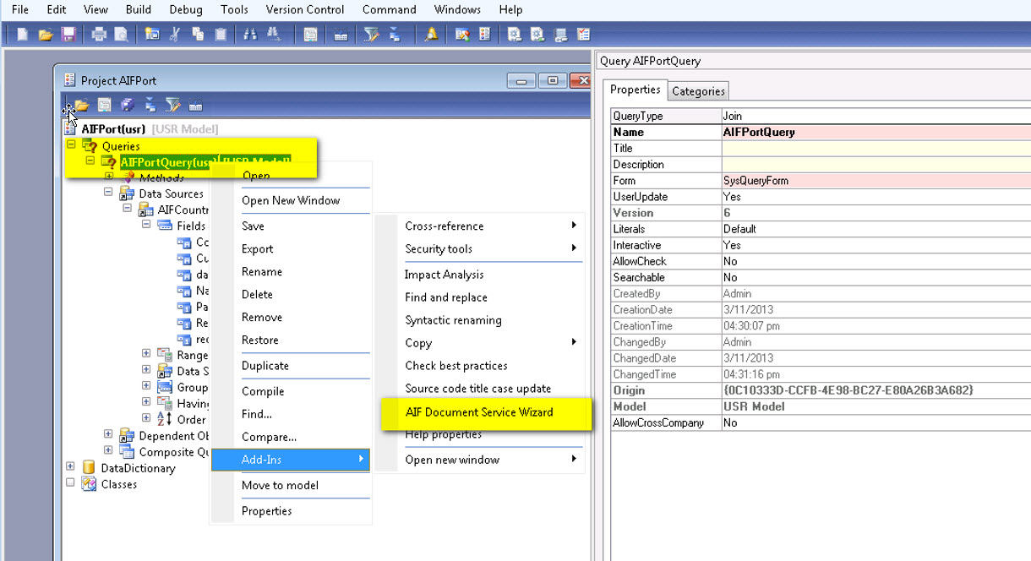This screenshot has height=561, width=1031.
Task: Click the filter (funnel) icon on the toolbar
Action: pos(370,34)
